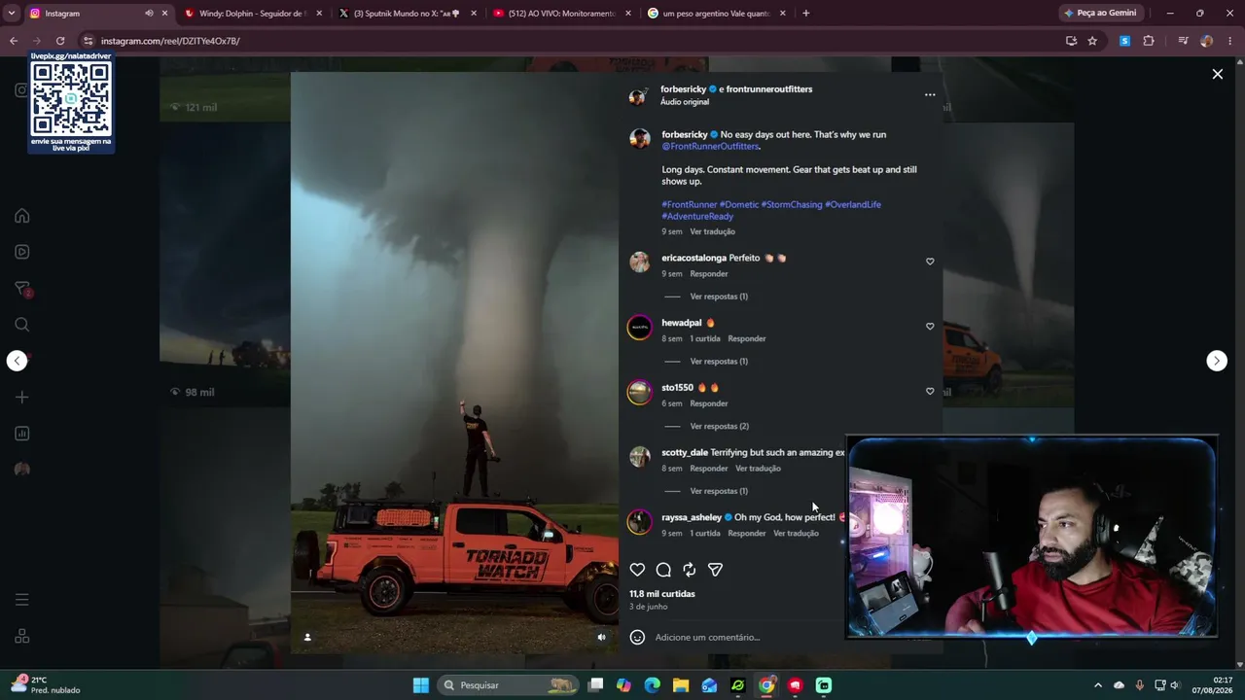Mute the Instagram tab audio indicator
The image size is (1245, 700).
tap(149, 14)
